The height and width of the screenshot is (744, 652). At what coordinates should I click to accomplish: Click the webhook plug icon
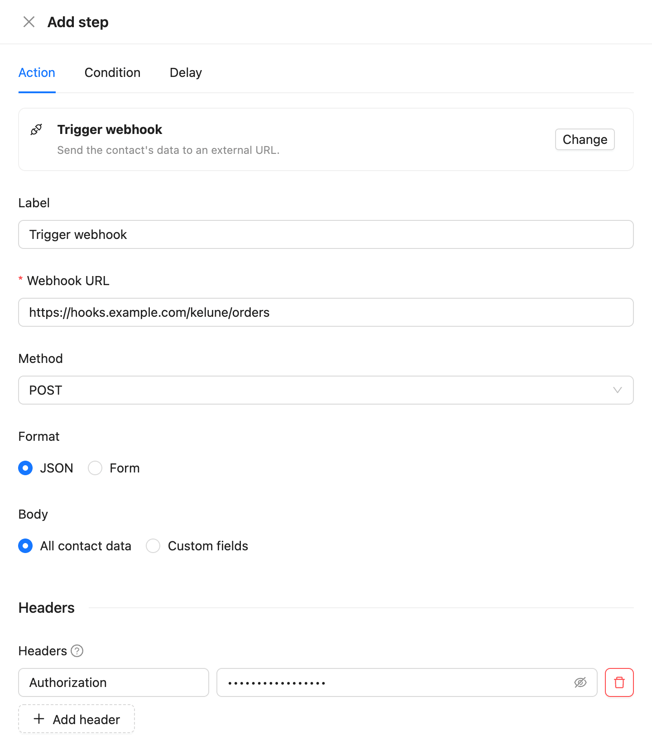pos(36,129)
